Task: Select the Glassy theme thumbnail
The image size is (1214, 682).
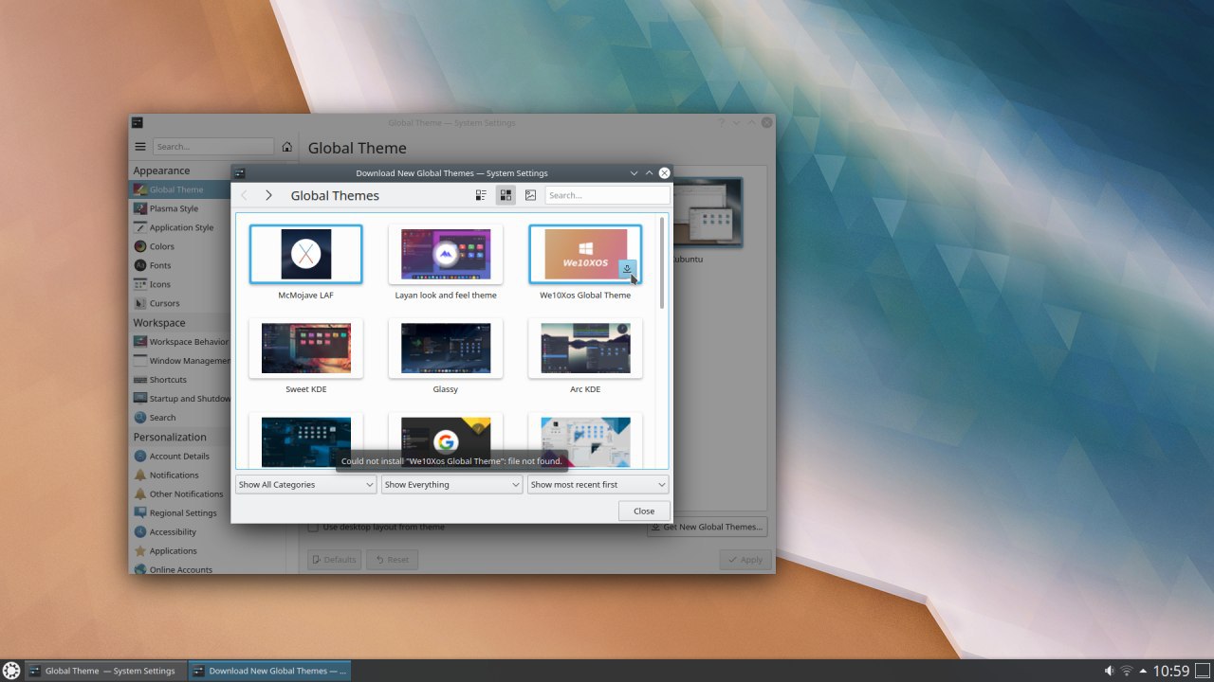Action: pyautogui.click(x=446, y=348)
